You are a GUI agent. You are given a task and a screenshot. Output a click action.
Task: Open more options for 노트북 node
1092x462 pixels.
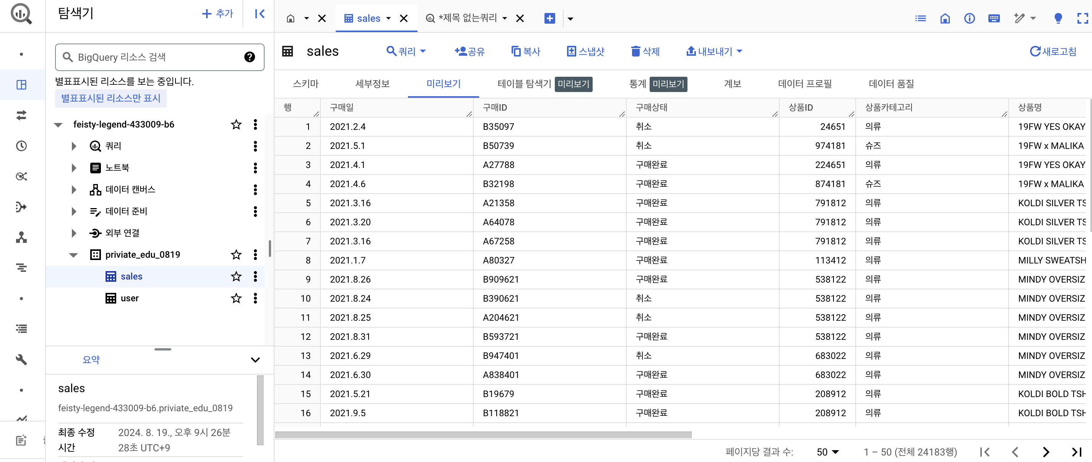click(x=255, y=168)
